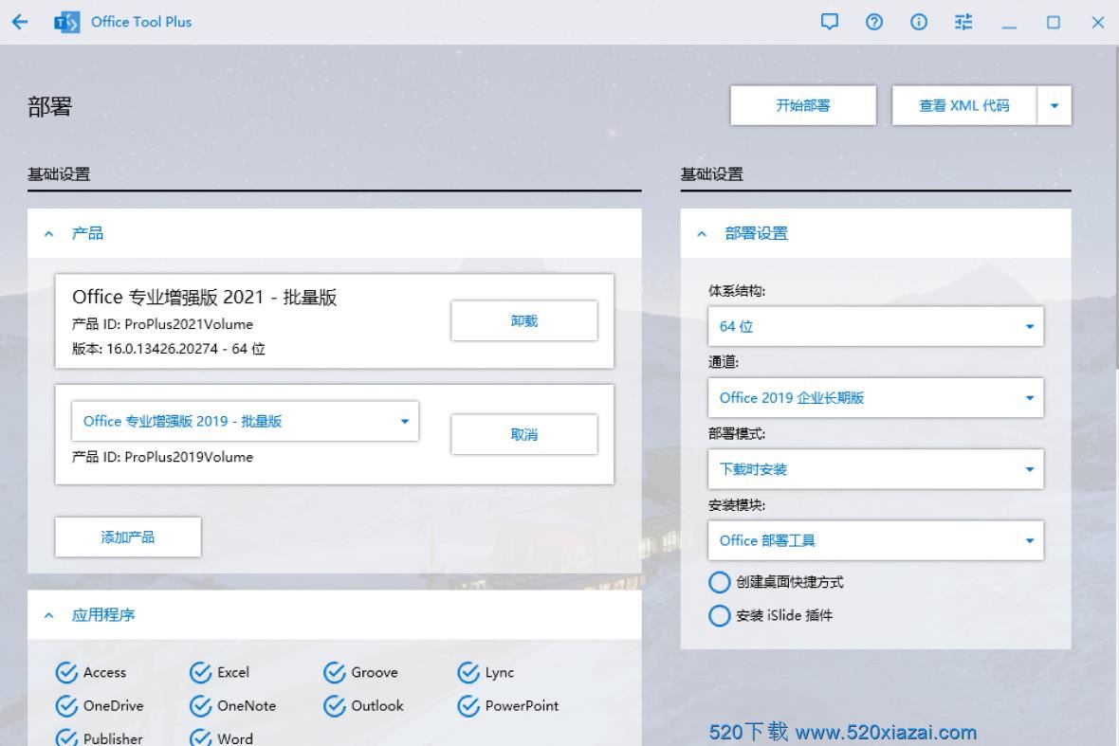Click the 添加产品 button

click(128, 537)
